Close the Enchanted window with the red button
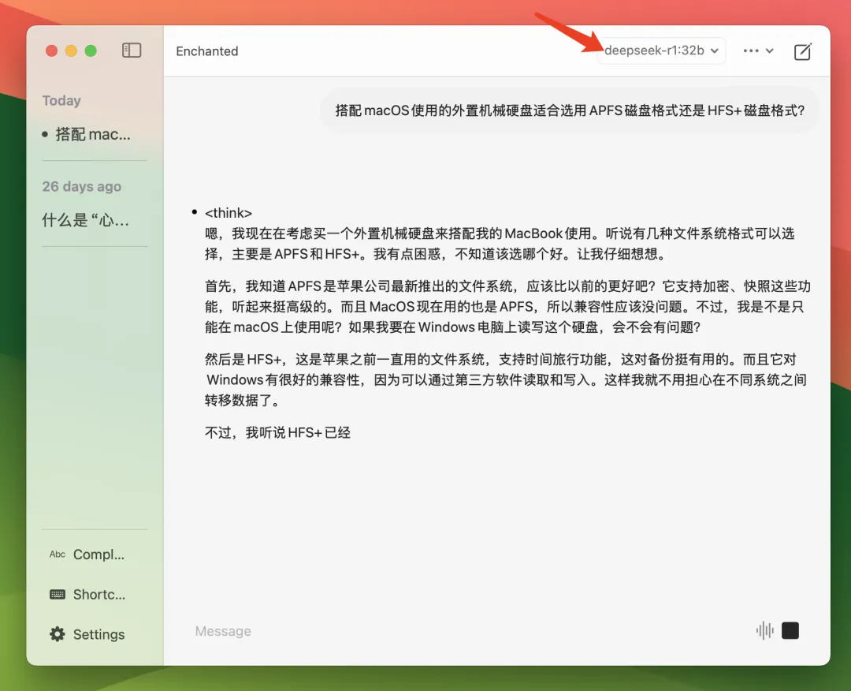This screenshot has height=691, width=851. coord(52,50)
